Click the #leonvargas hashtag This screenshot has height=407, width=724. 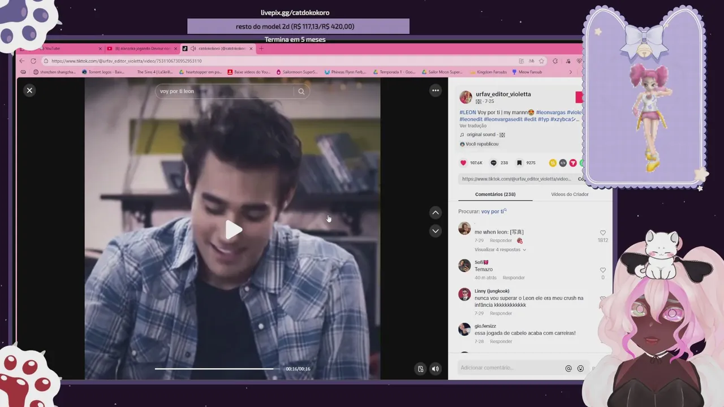[x=550, y=112]
